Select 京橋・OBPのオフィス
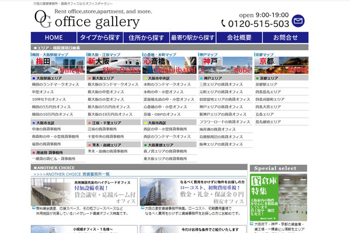350x233 pixels. [162, 114]
